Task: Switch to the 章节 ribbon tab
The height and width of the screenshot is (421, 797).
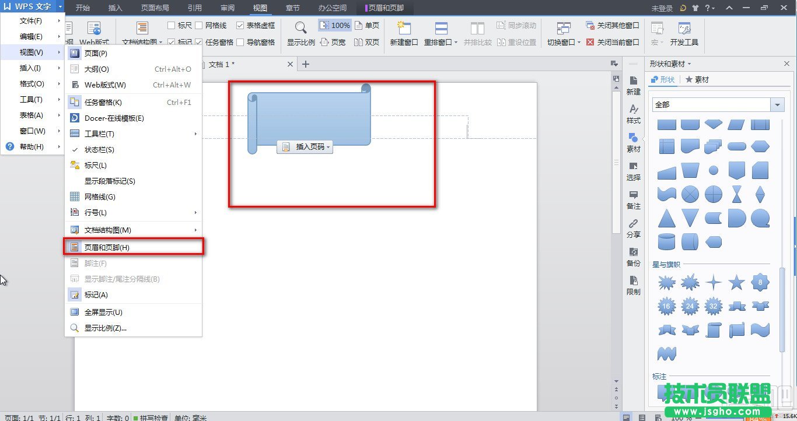Action: pyautogui.click(x=292, y=8)
